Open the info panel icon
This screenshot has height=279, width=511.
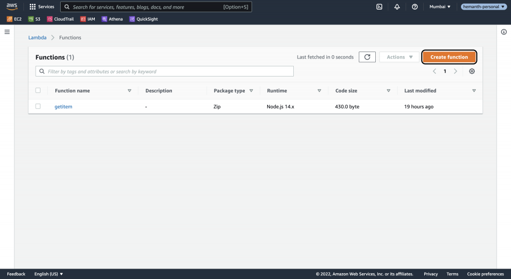(x=504, y=32)
